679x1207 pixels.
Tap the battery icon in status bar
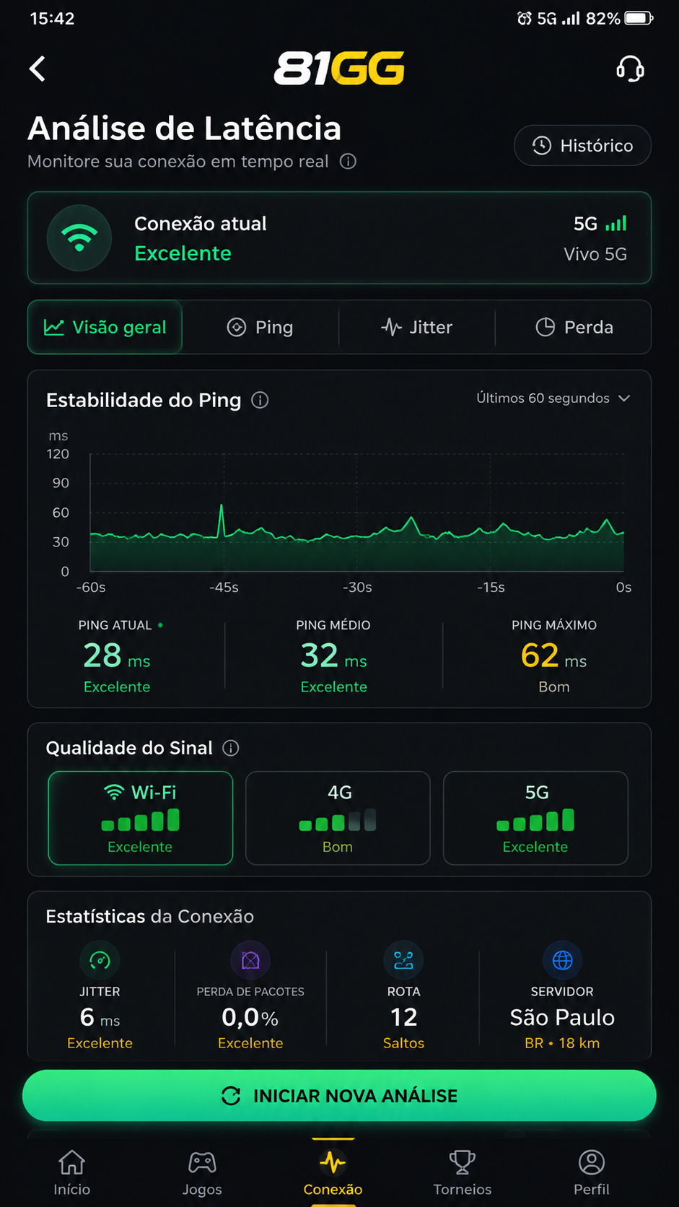(639, 18)
